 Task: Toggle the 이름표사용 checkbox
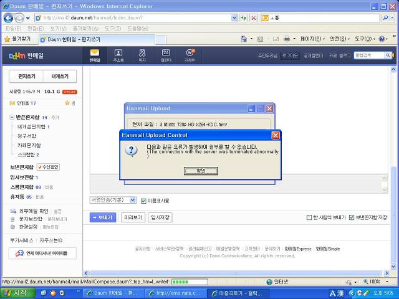(143, 201)
